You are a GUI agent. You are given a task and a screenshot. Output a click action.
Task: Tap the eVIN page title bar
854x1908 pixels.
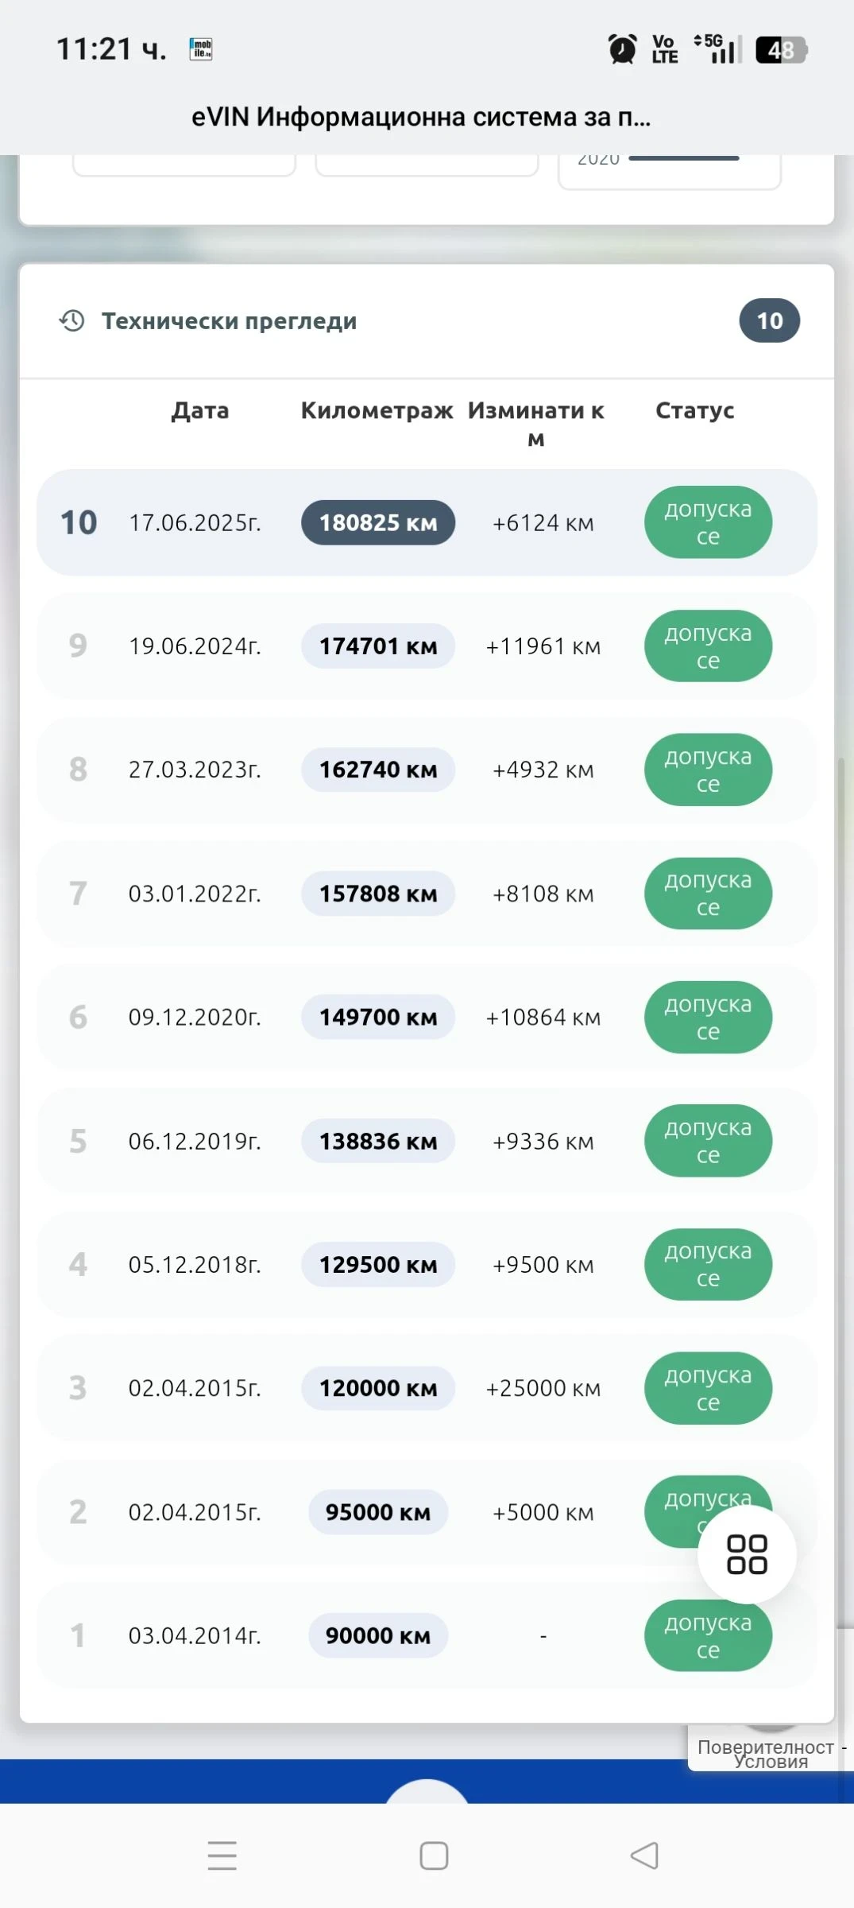click(x=421, y=118)
